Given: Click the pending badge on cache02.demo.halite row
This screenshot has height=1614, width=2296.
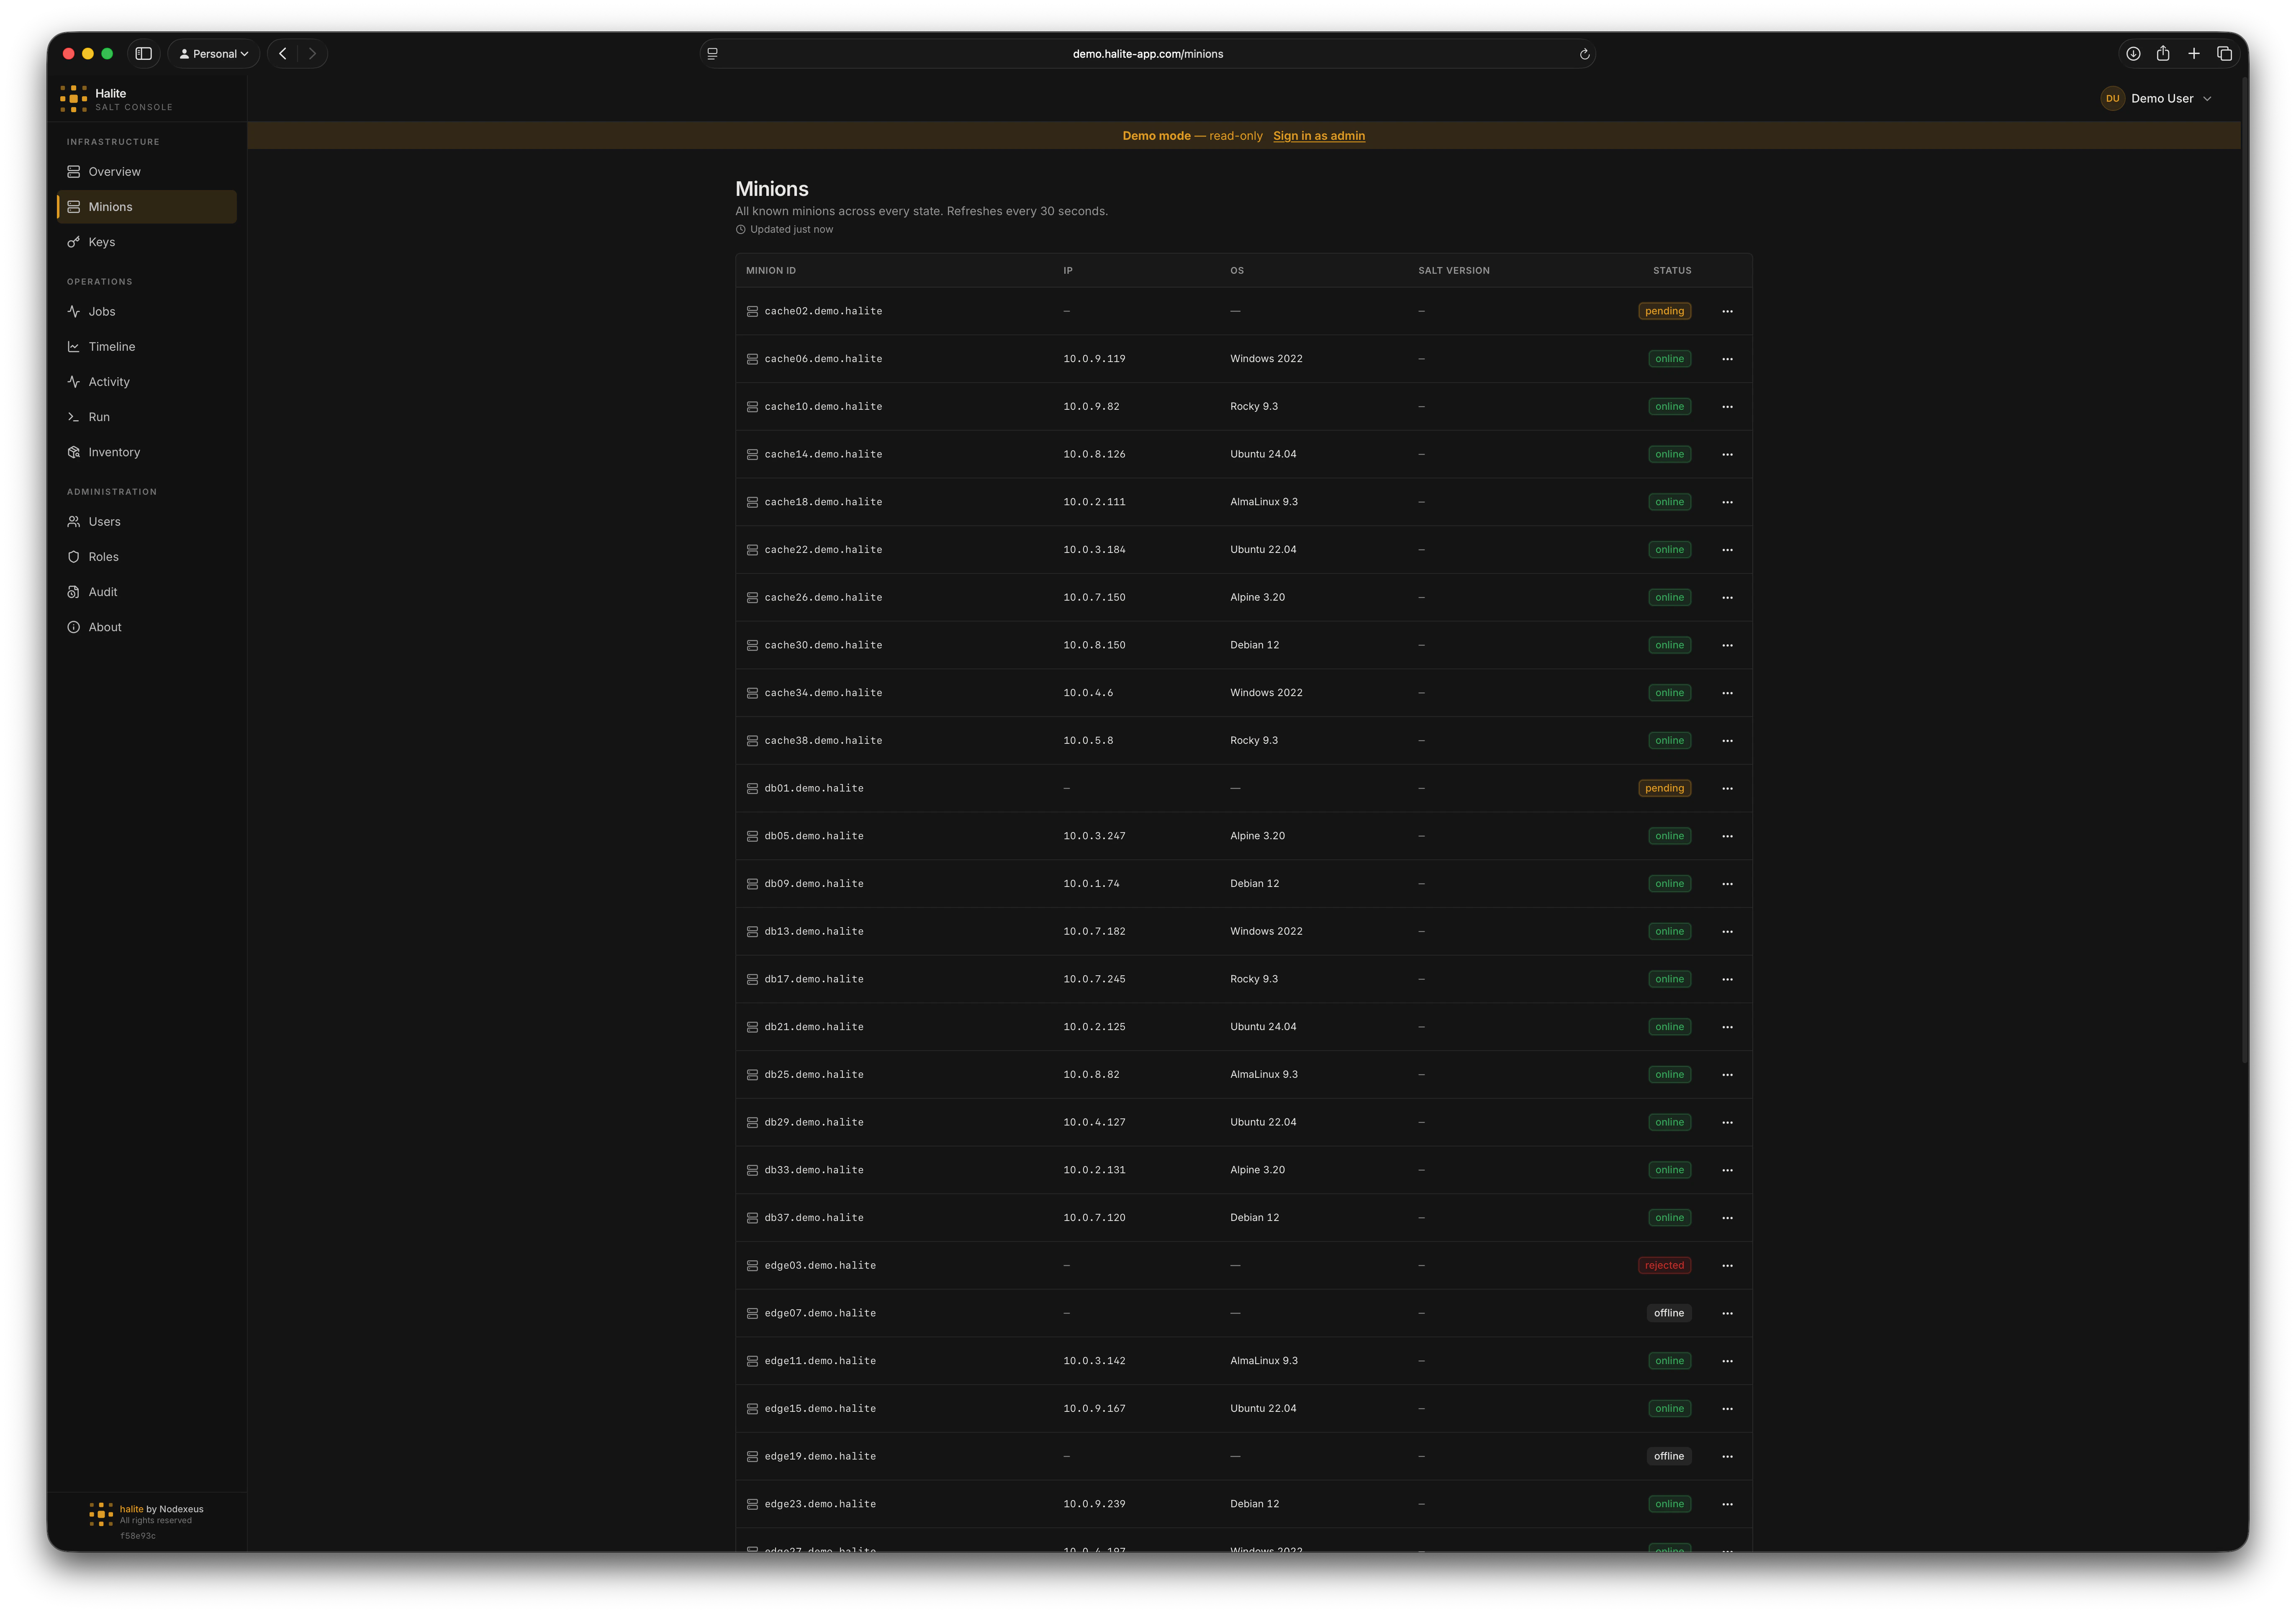Looking at the screenshot, I should (1664, 311).
